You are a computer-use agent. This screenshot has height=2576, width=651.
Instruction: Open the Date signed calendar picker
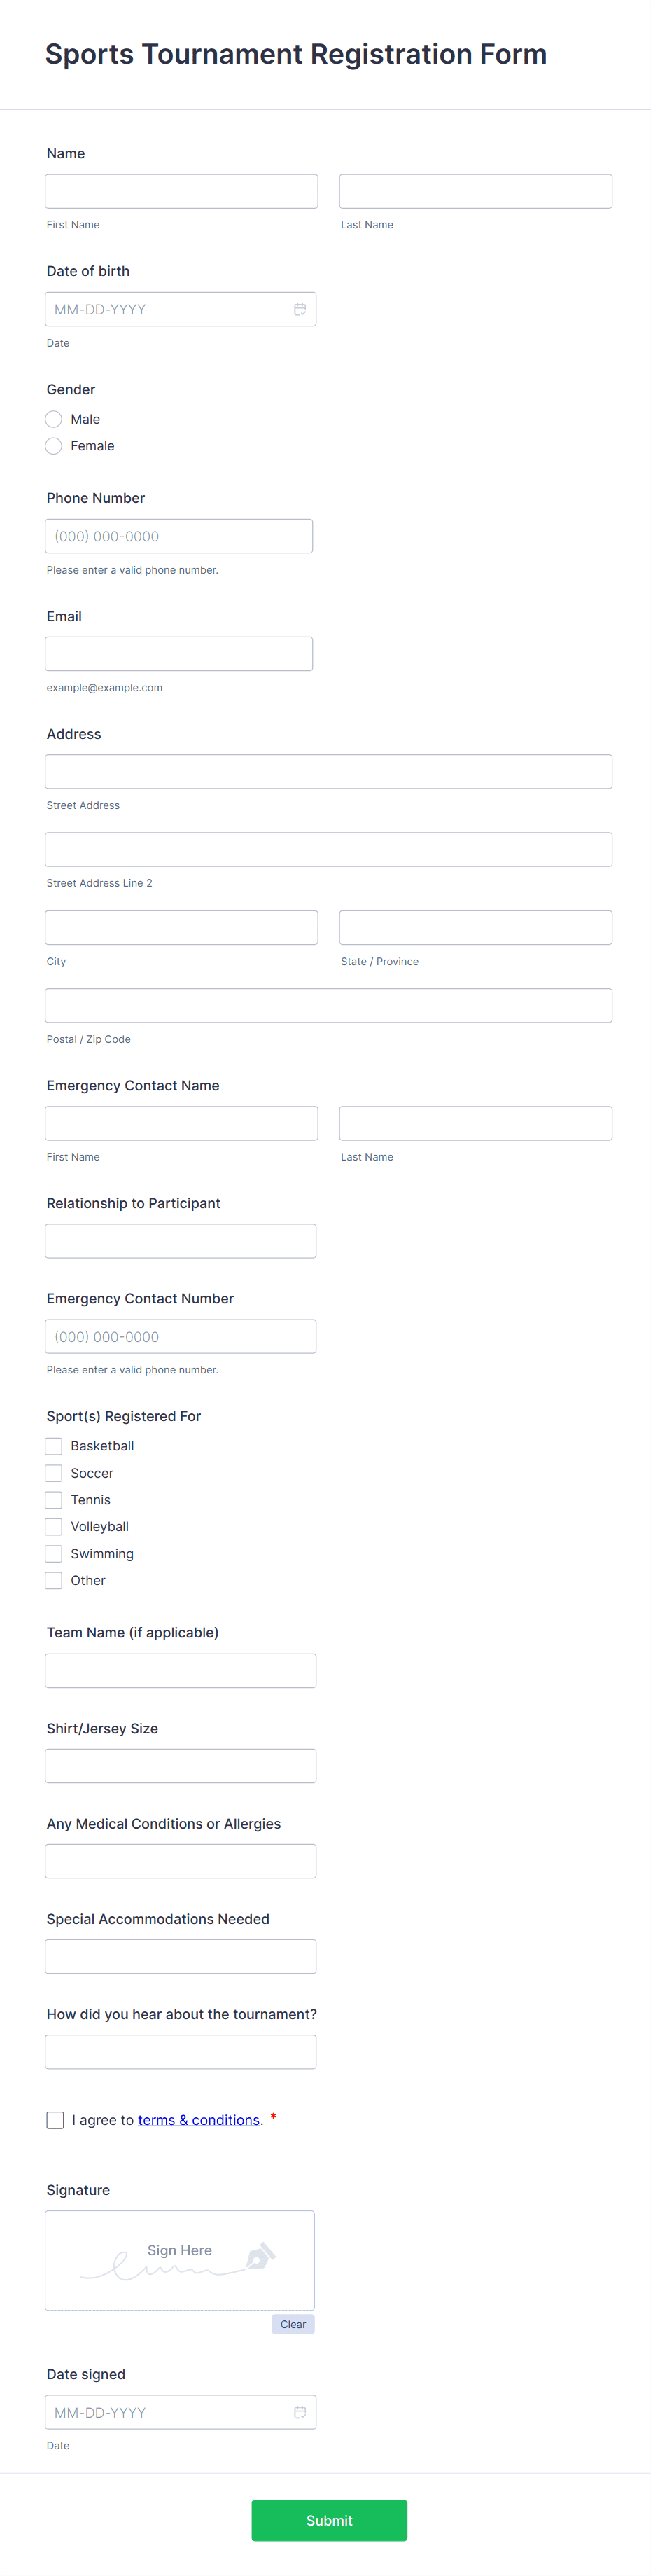(x=299, y=2412)
